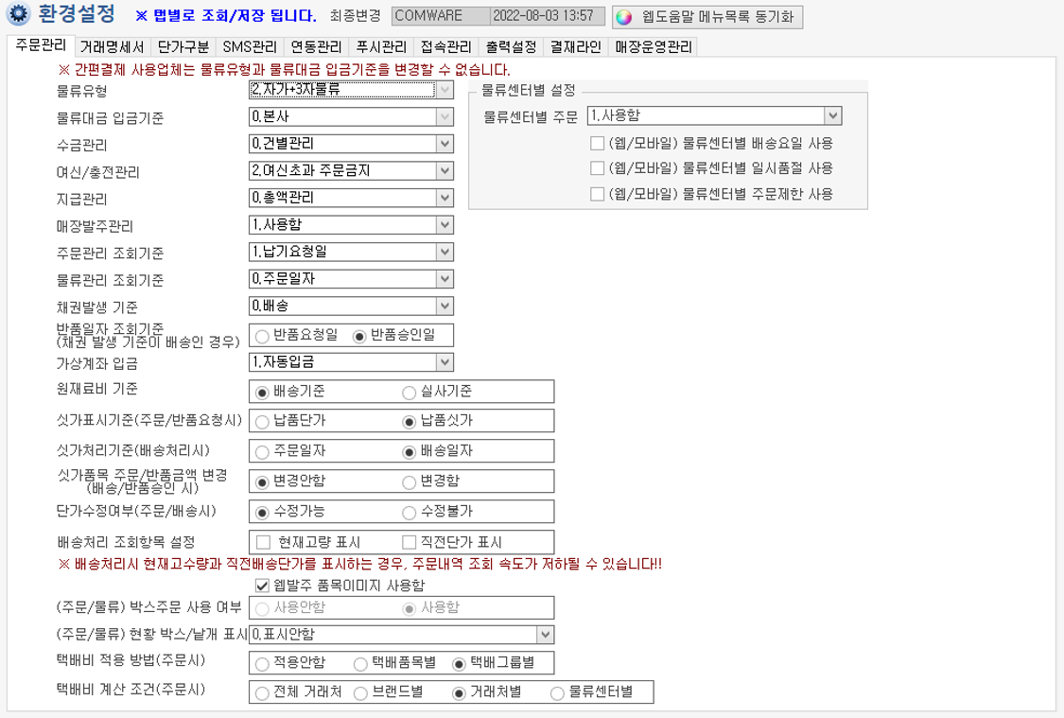
Task: Uncheck 웹발주 품목이미지 사용함 checkbox
Action: point(262,585)
